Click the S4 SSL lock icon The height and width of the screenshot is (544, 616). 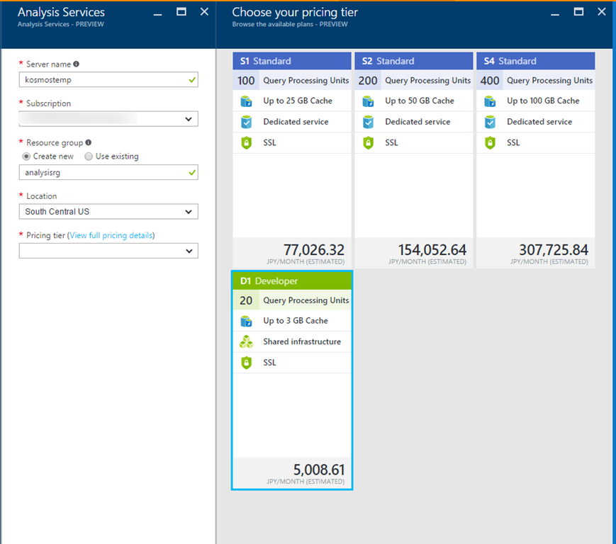pos(490,143)
